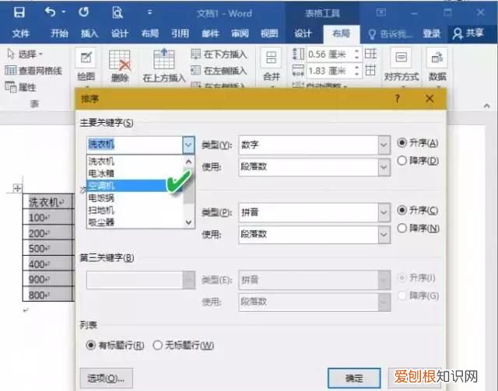Select 空调机 in the dropdown list
This screenshot has width=498, height=391.
coord(135,186)
